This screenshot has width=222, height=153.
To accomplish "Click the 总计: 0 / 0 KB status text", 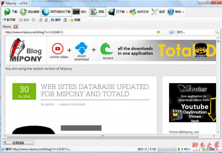I will tap(147, 149).
